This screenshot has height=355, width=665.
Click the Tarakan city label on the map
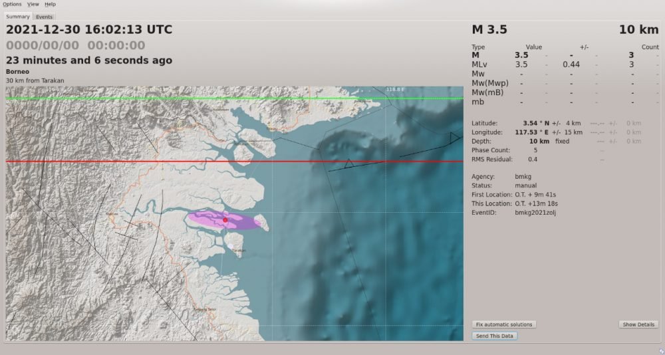click(x=239, y=251)
